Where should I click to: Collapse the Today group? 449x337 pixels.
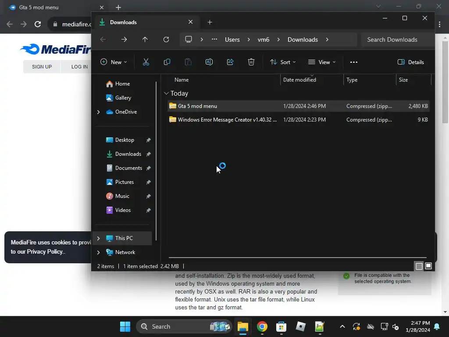(x=166, y=93)
